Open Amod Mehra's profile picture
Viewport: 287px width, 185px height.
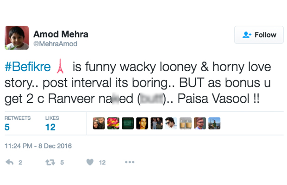(x=17, y=37)
